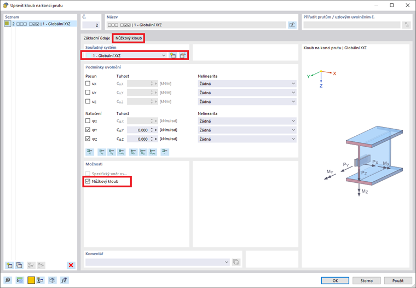
Task: Click the combined Vy+Vz release icon
Action: 122,152
